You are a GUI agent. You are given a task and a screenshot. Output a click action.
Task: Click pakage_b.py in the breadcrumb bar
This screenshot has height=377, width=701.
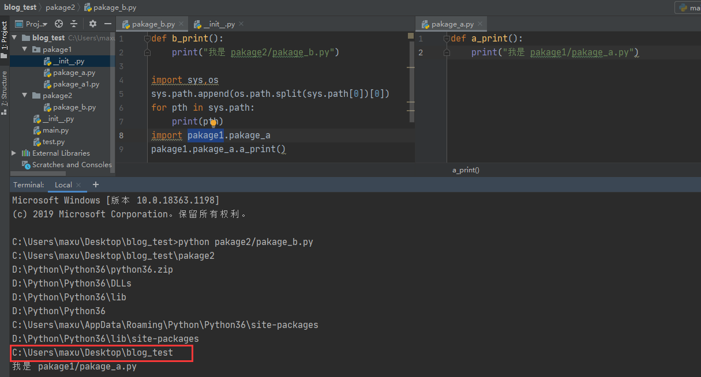(110, 7)
